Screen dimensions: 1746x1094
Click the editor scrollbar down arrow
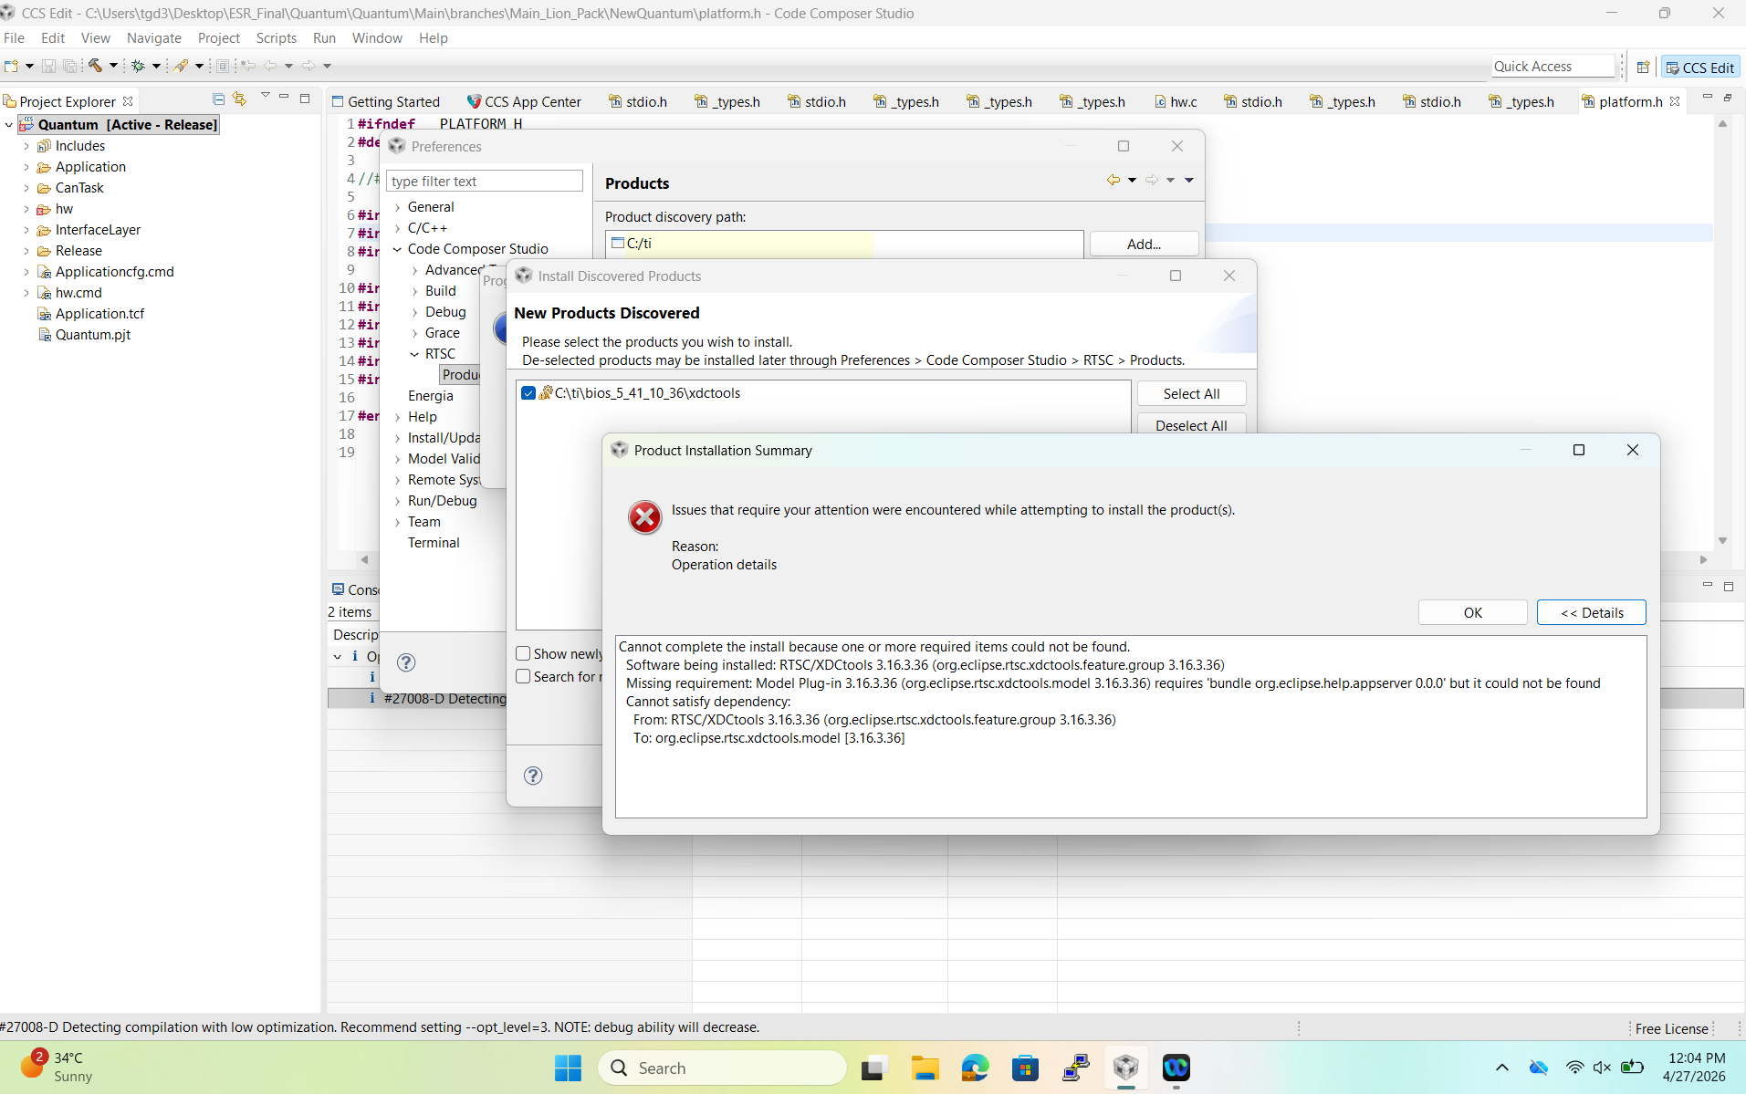1722,541
